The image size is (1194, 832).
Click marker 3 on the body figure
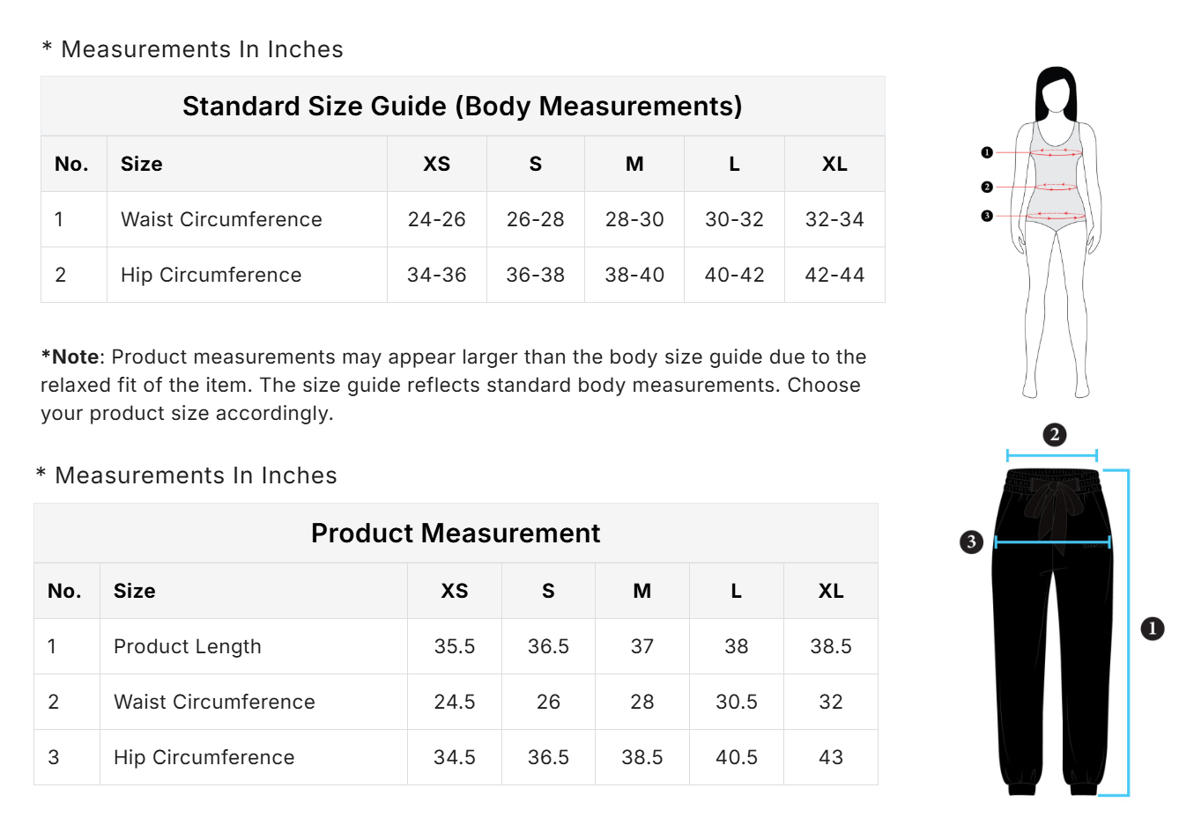pos(987,216)
